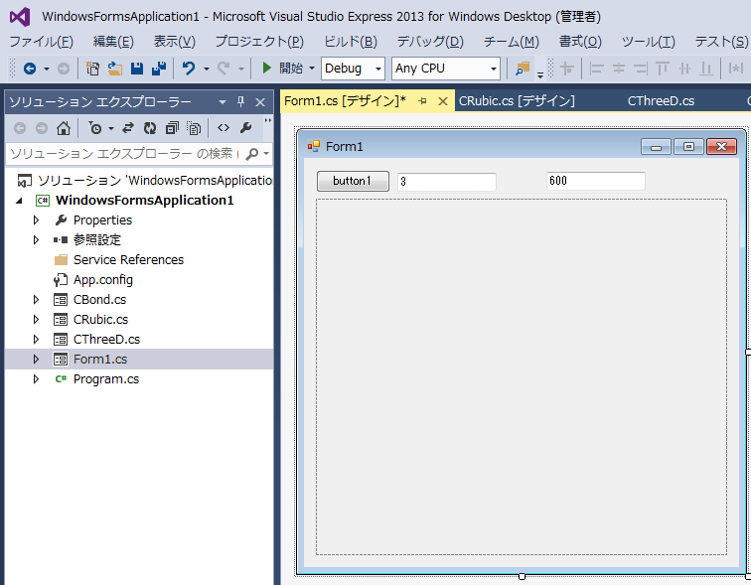Click the View Code angle-brackets icon
This screenshot has height=585, width=751.
click(x=224, y=128)
